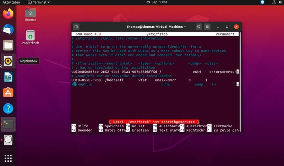Click the Verändert status in nano header
284x166 pixels.
click(225, 34)
